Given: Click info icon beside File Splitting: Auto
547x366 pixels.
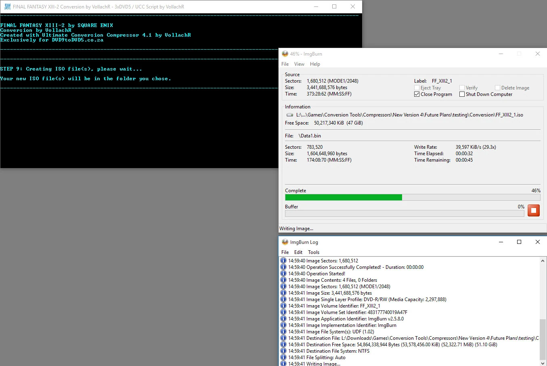Looking at the screenshot, I should (x=283, y=357).
